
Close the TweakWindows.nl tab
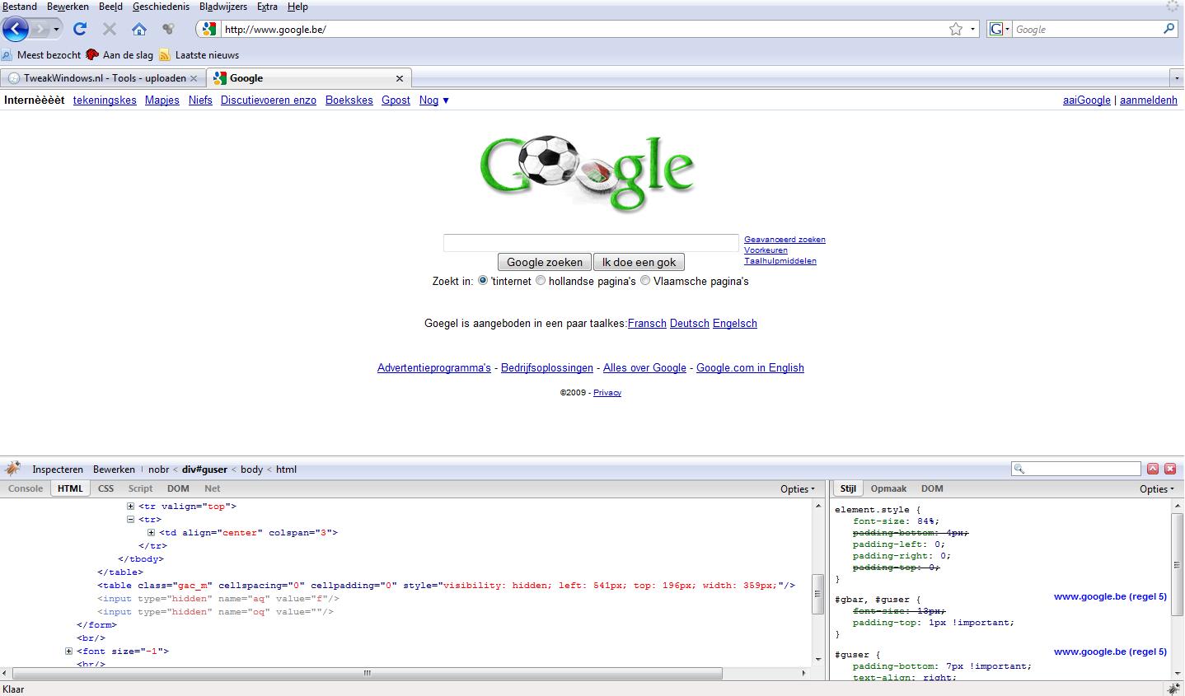pos(194,78)
